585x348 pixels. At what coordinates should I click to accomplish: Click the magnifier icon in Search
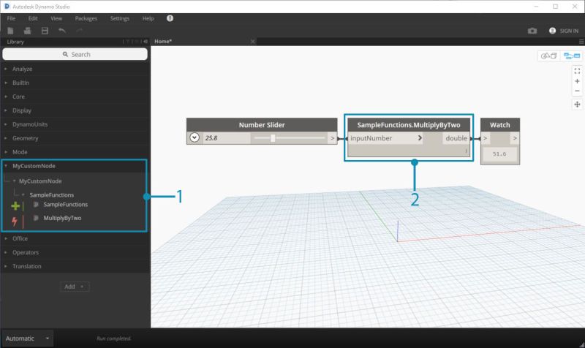pyautogui.click(x=65, y=54)
